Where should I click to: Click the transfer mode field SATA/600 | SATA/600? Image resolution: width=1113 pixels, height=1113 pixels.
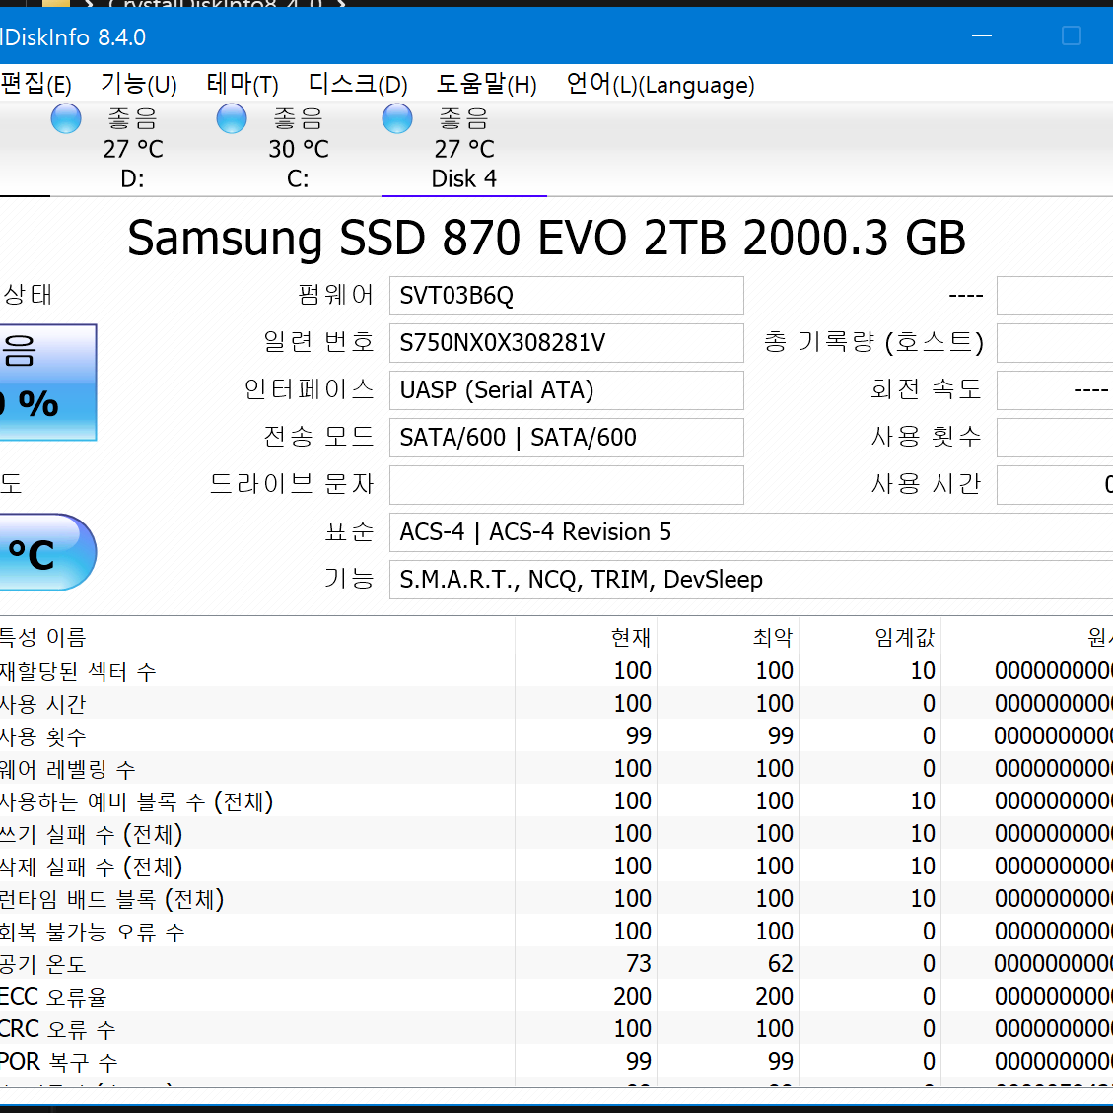point(567,438)
